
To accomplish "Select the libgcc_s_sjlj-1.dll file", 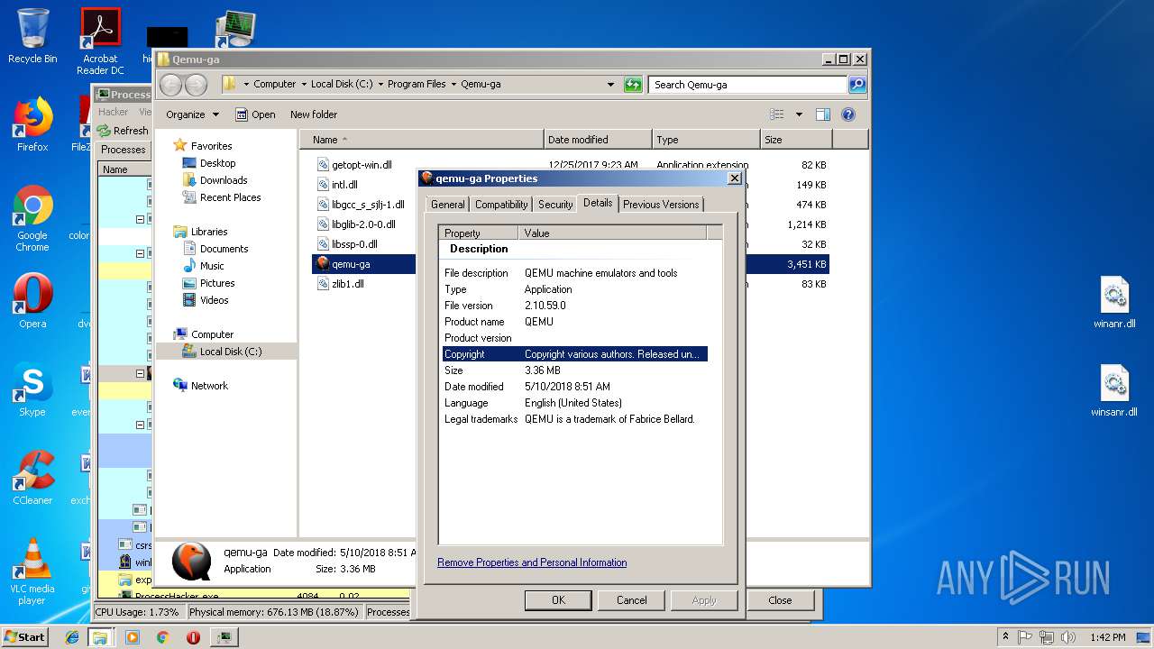I will [368, 205].
